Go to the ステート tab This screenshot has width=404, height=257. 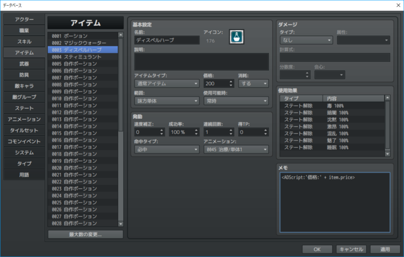tap(24, 108)
